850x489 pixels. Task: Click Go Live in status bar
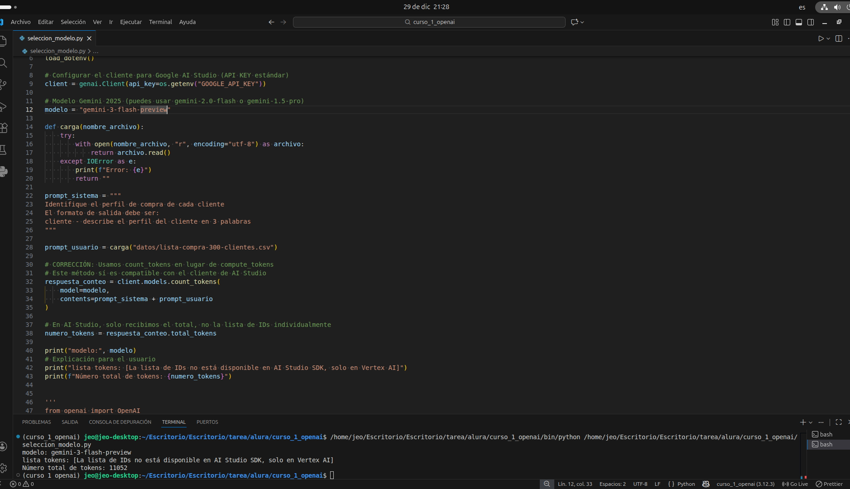[795, 484]
